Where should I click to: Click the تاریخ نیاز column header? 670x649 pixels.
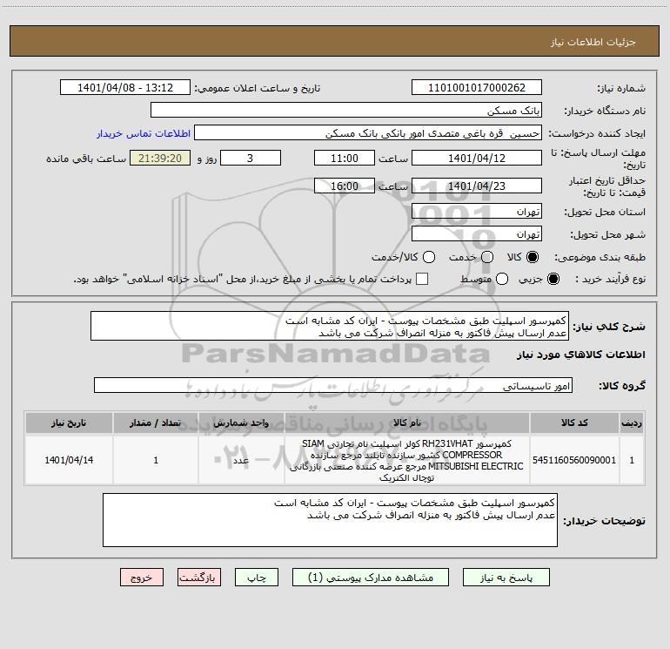click(x=69, y=423)
